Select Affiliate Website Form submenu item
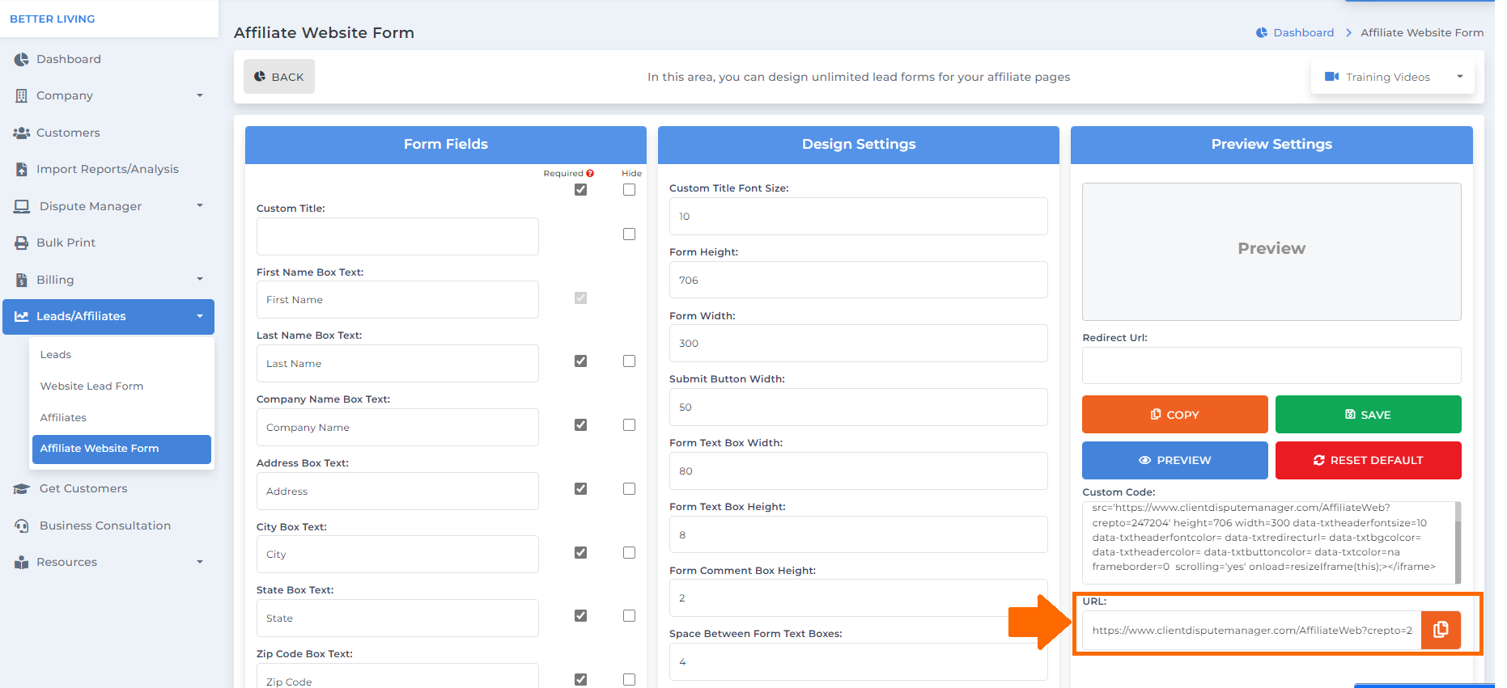Screen dimensions: 1507x688 [121, 449]
